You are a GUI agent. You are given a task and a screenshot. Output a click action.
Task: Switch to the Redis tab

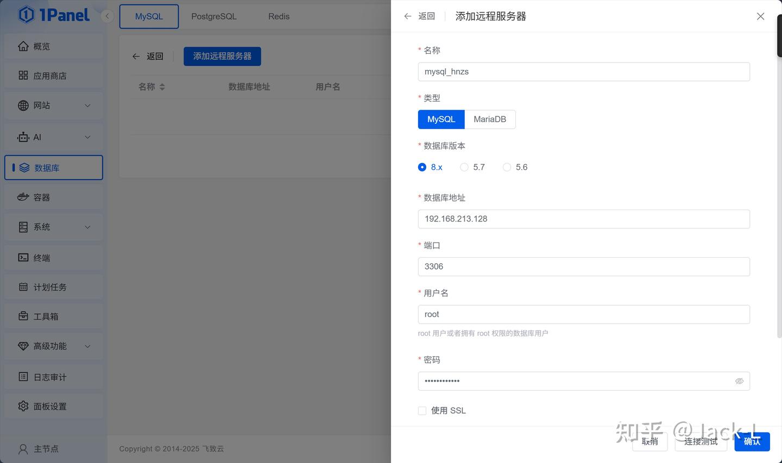tap(279, 16)
